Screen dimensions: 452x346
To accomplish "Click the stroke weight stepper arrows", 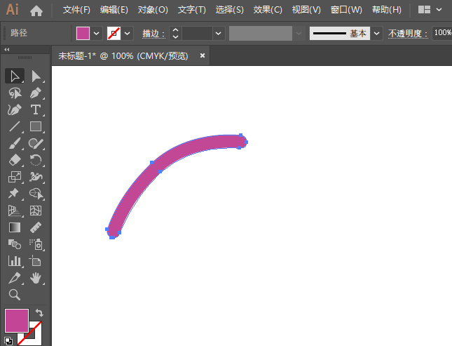I will 176,34.
